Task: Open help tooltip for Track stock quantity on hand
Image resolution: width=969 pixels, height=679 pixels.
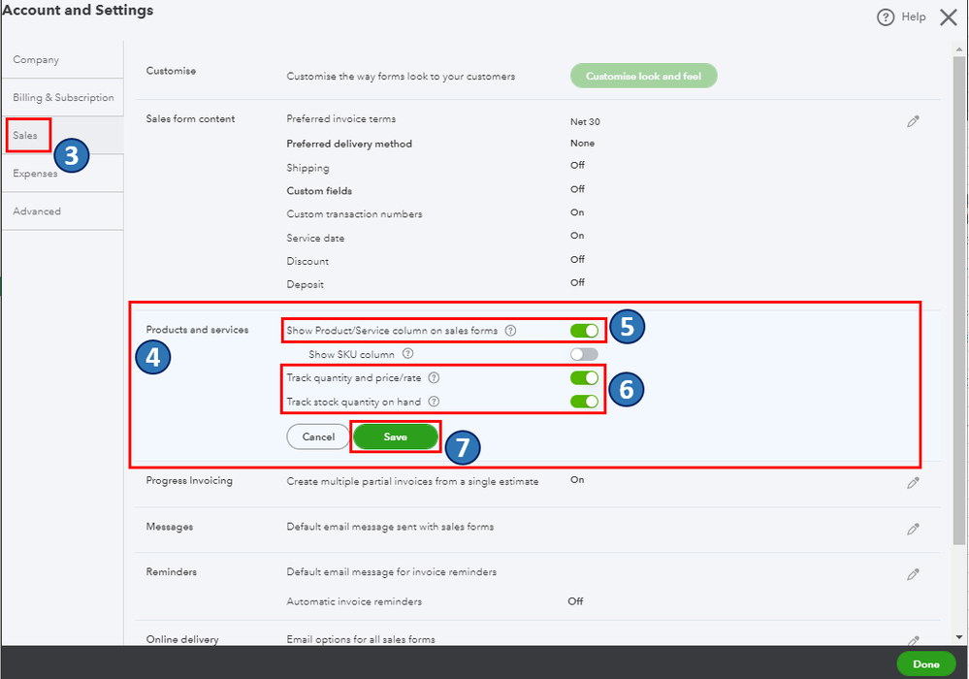Action: (434, 402)
